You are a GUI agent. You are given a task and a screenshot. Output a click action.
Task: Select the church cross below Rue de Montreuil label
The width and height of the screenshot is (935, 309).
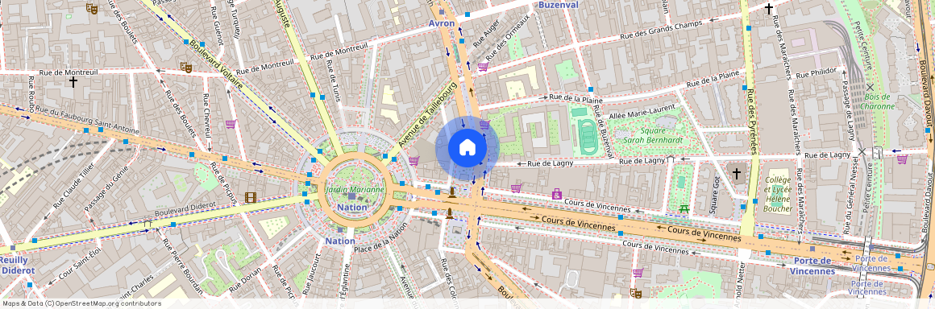coord(73,81)
